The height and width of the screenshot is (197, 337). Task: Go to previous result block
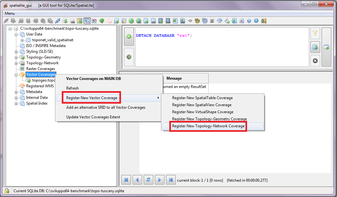click(137, 180)
